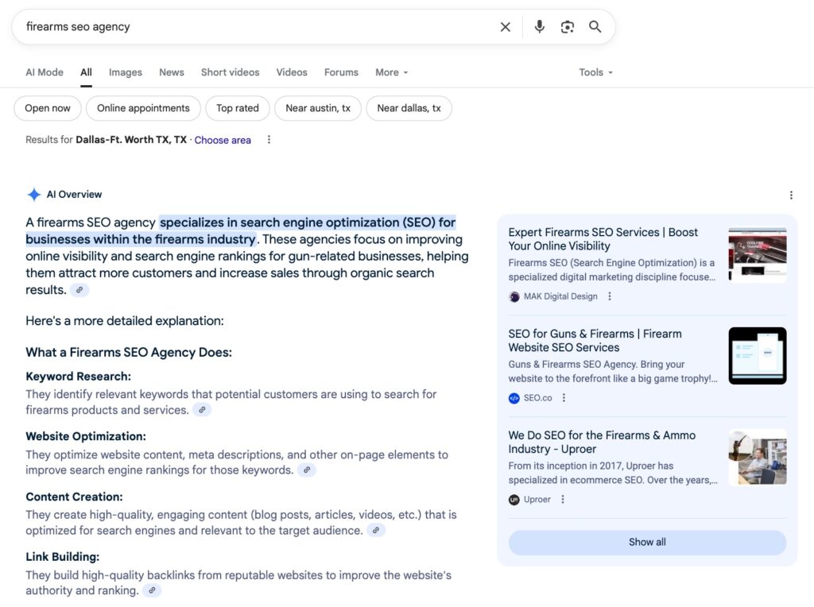Click the 'Link Building:' heading
Screen dimensions: 814x607
click(62, 557)
